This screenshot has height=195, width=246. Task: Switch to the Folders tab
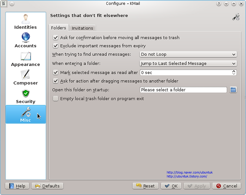(x=58, y=28)
